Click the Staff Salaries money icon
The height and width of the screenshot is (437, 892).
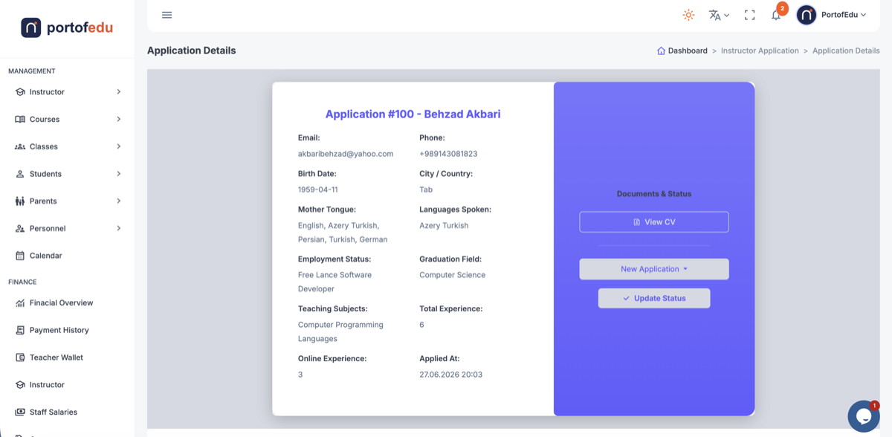pyautogui.click(x=20, y=412)
